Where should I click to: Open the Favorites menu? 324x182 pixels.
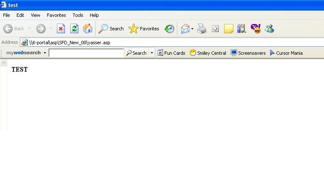pos(56,15)
